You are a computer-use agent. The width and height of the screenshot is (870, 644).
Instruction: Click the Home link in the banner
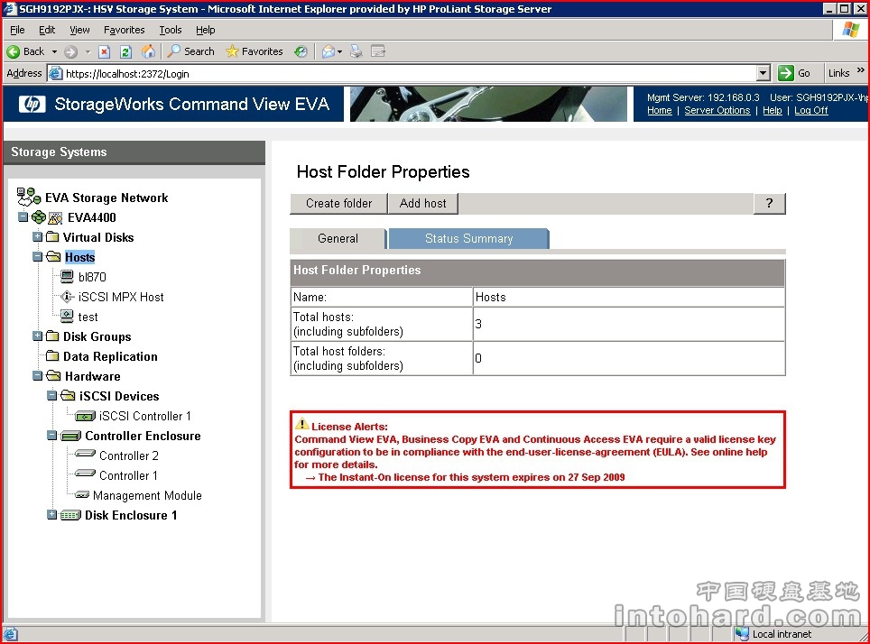[659, 110]
